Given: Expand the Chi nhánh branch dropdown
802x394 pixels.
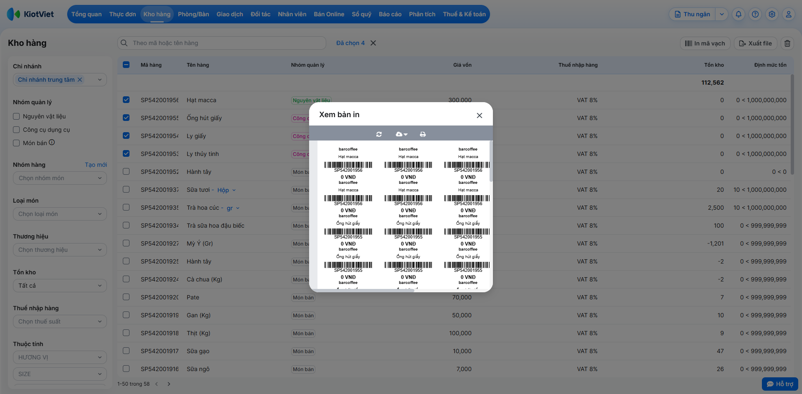Looking at the screenshot, I should pyautogui.click(x=100, y=80).
